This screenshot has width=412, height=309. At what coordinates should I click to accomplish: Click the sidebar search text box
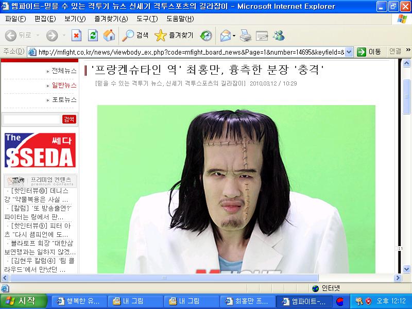pyautogui.click(x=32, y=119)
